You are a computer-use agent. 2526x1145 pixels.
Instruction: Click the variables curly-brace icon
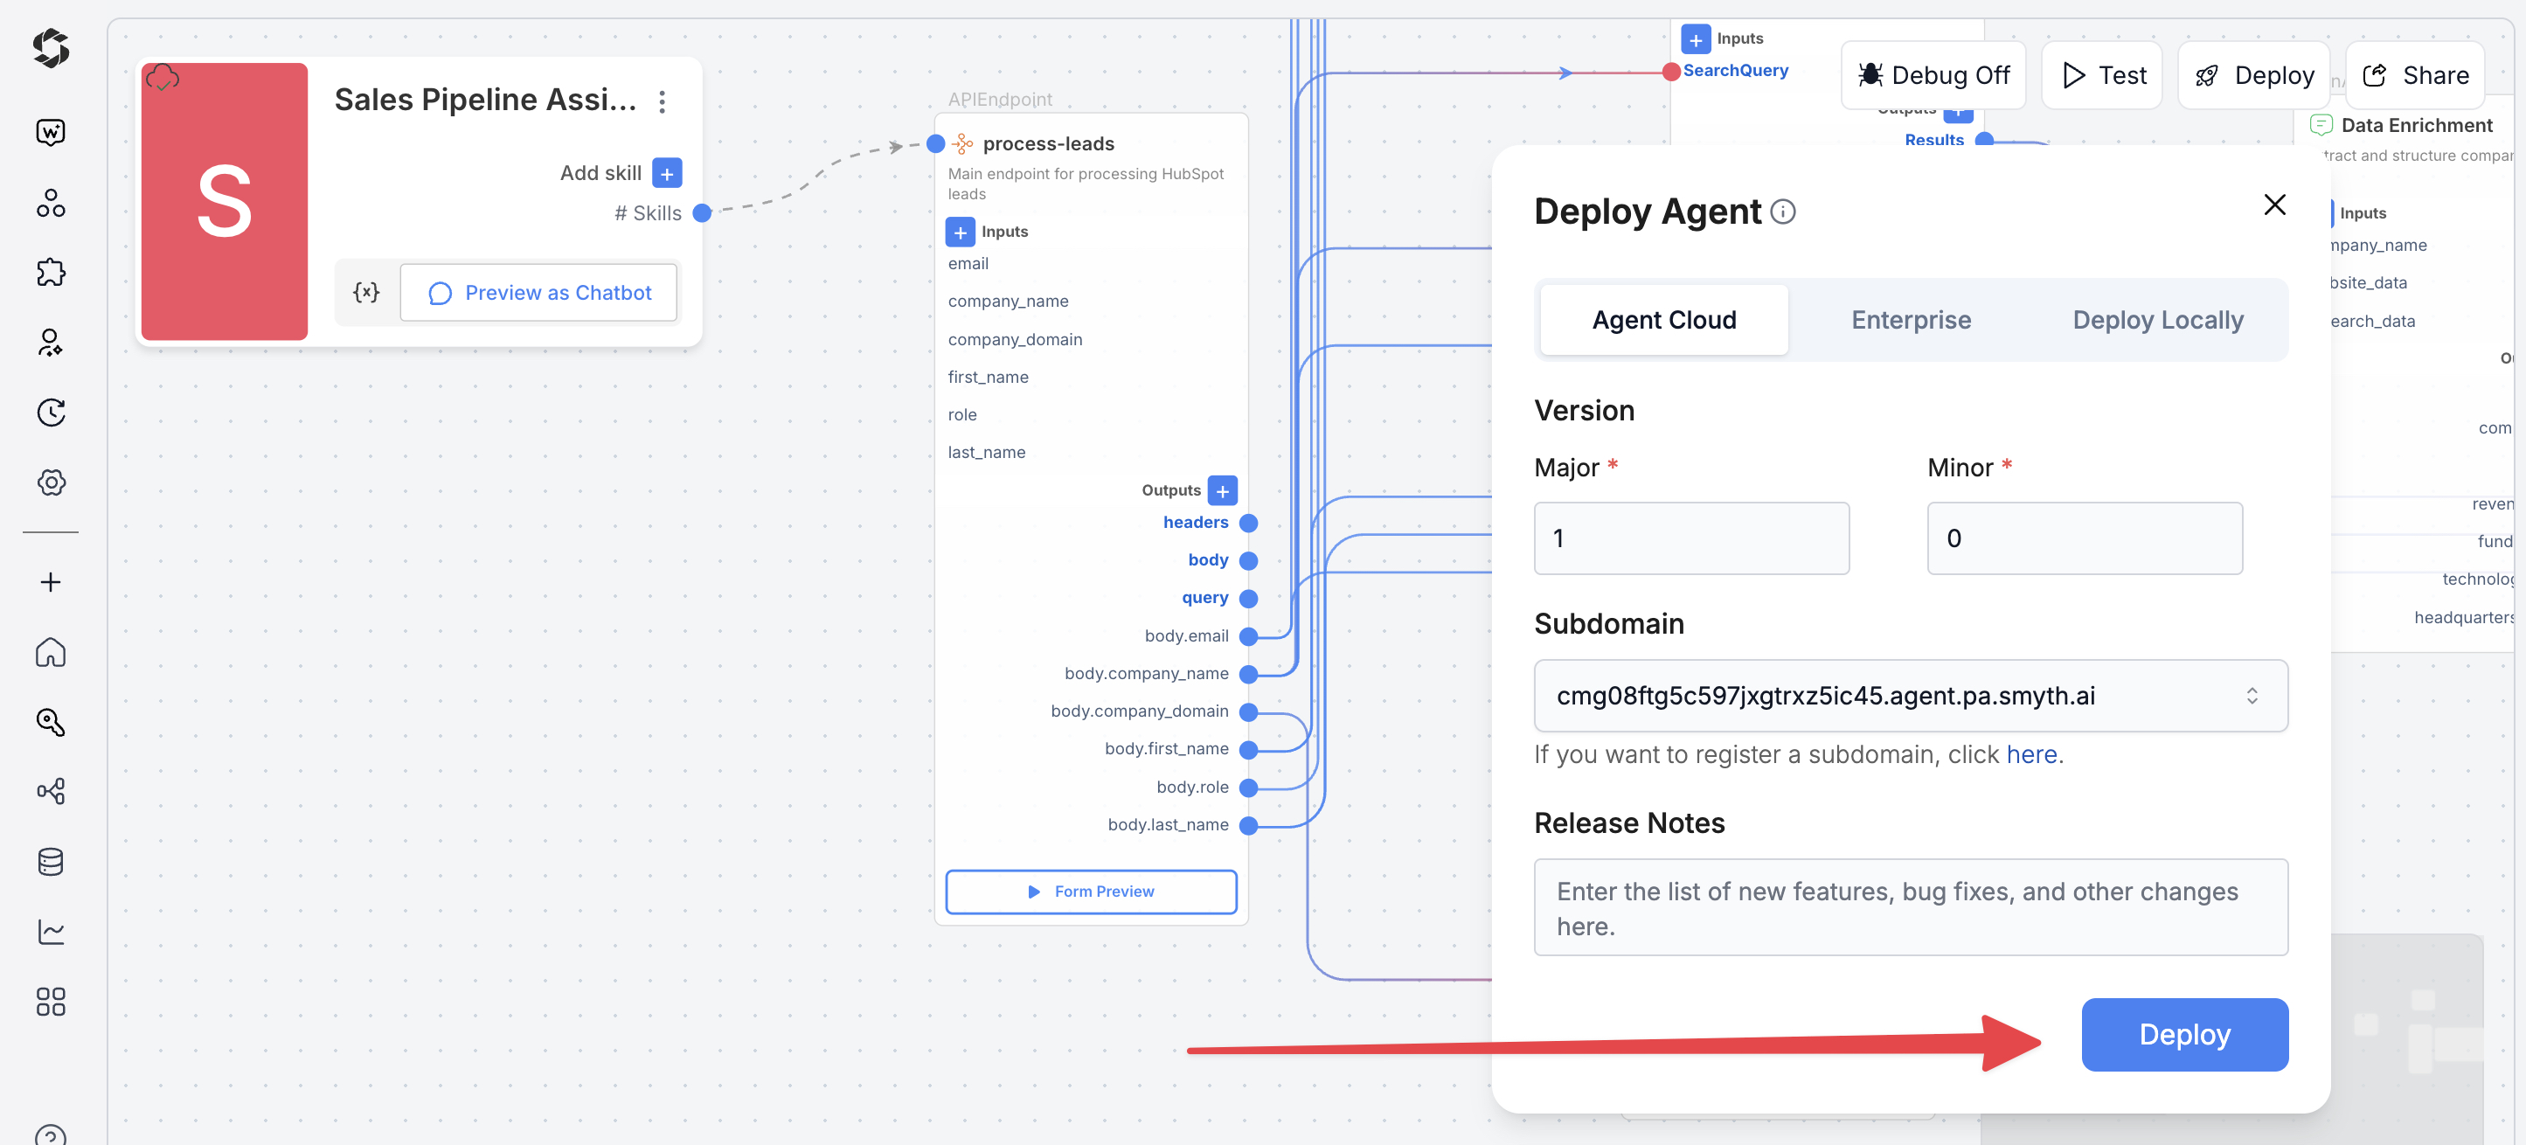(365, 292)
